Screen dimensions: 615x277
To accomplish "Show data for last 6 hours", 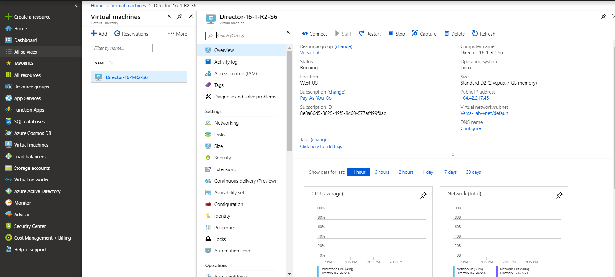I will click(382, 172).
